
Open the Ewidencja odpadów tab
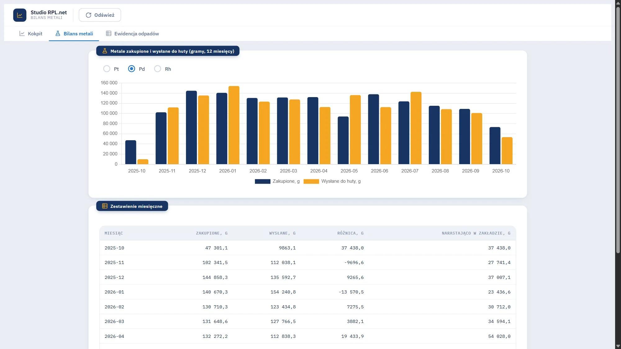click(x=132, y=34)
